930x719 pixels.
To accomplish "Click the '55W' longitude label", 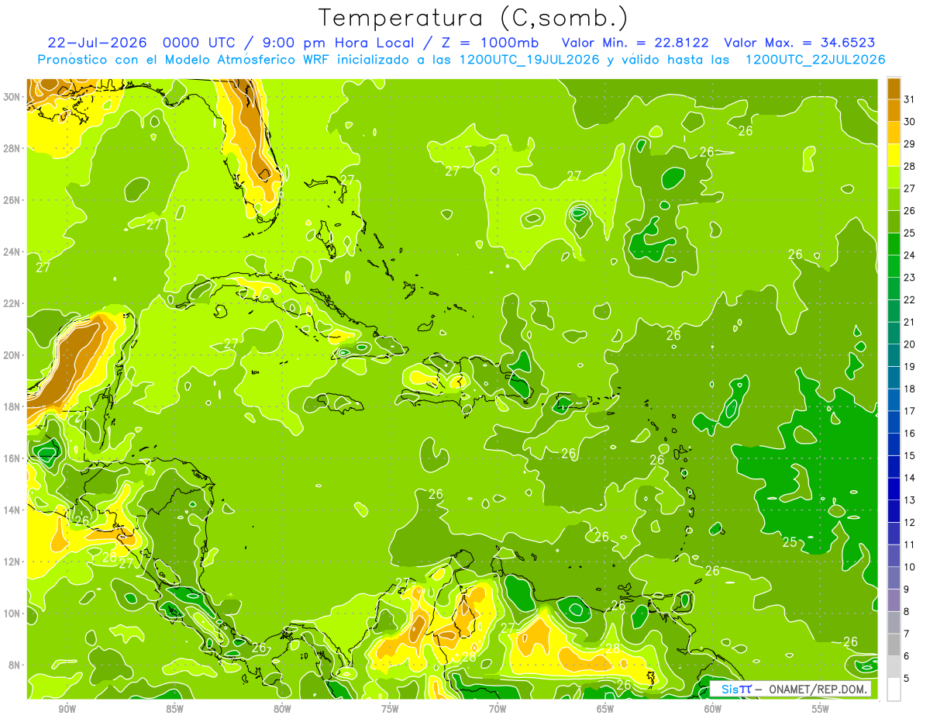I will [x=821, y=709].
